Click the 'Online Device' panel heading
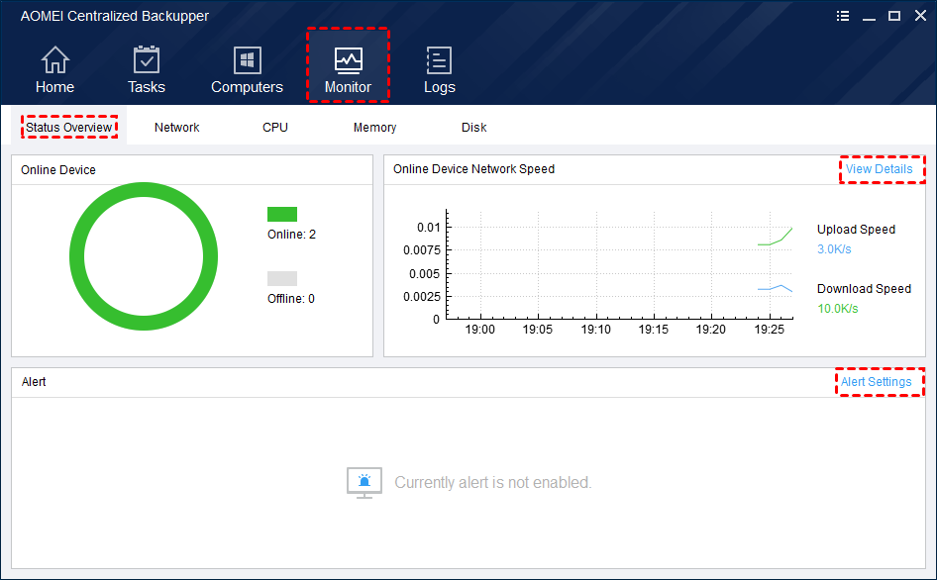This screenshot has height=580, width=937. [x=58, y=169]
